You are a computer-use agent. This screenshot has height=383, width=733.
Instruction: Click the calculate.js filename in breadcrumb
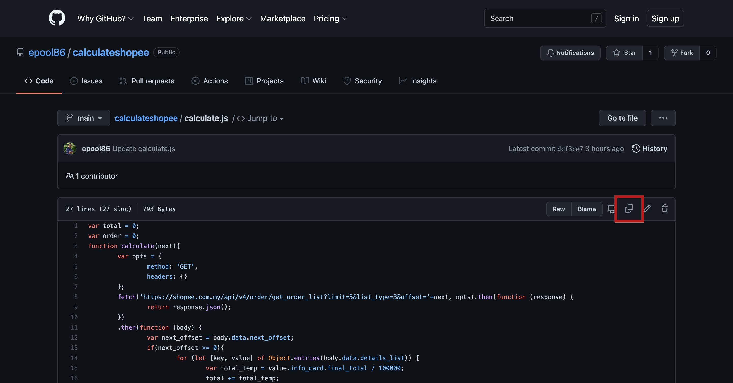pyautogui.click(x=206, y=118)
